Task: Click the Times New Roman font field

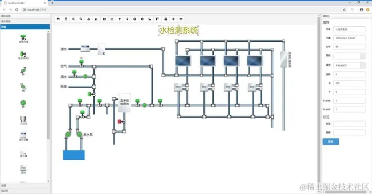Action: point(349,38)
